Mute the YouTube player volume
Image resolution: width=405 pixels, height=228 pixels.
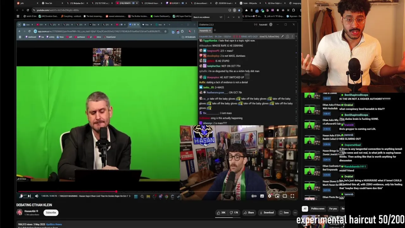(x=36, y=196)
